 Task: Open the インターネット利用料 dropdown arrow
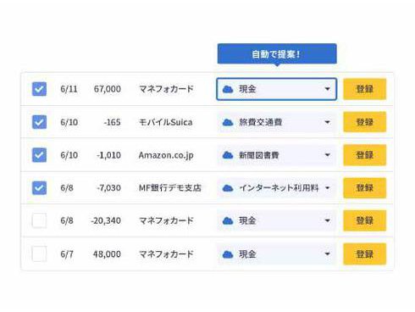(x=328, y=187)
